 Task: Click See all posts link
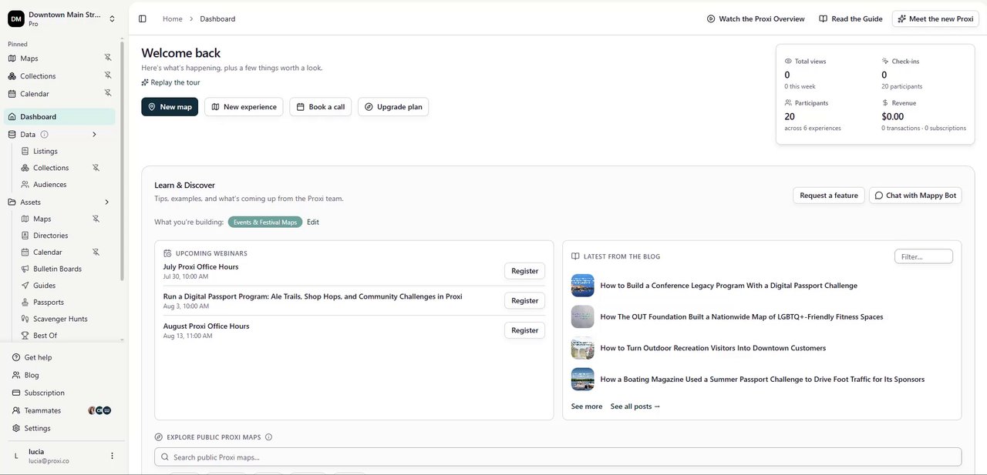pos(635,406)
